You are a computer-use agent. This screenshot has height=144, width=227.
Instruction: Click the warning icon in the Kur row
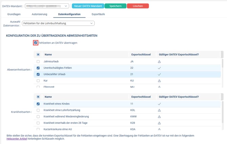[159, 81]
